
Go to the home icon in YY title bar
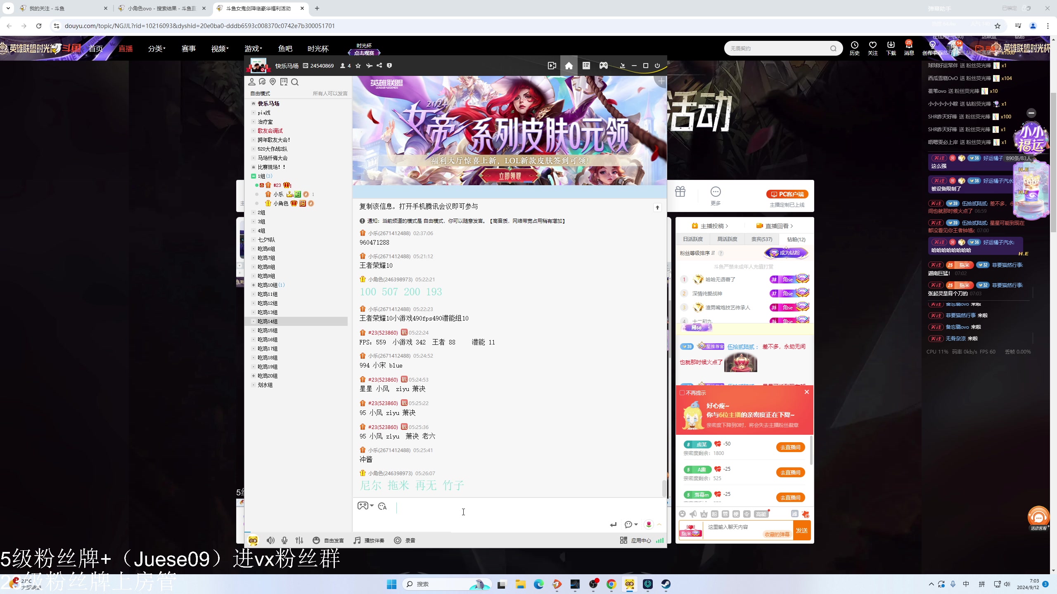(x=569, y=66)
